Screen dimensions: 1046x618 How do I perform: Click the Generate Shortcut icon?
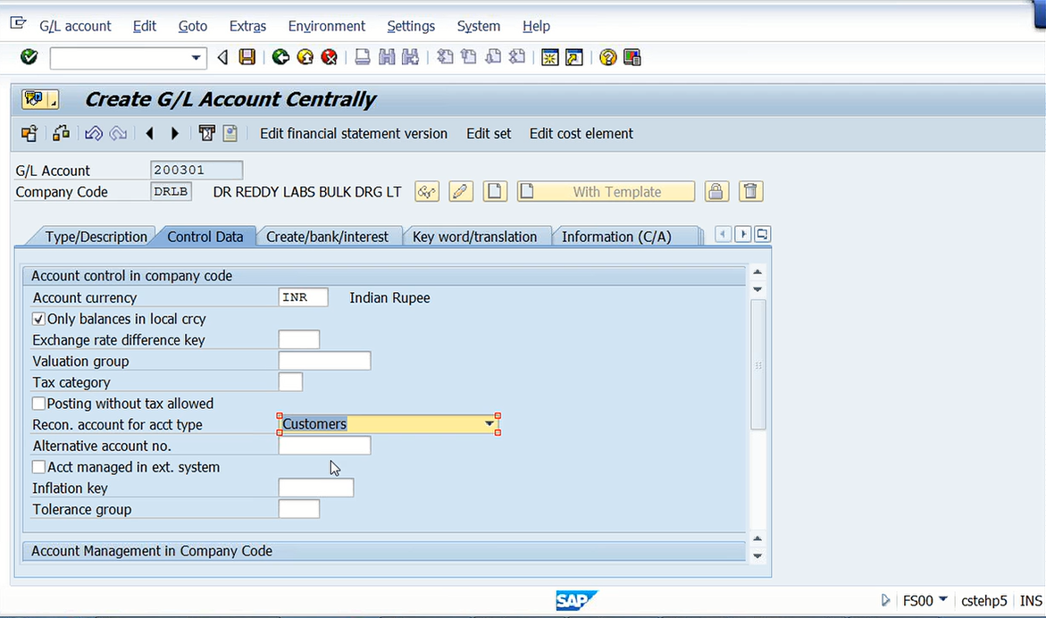click(573, 57)
